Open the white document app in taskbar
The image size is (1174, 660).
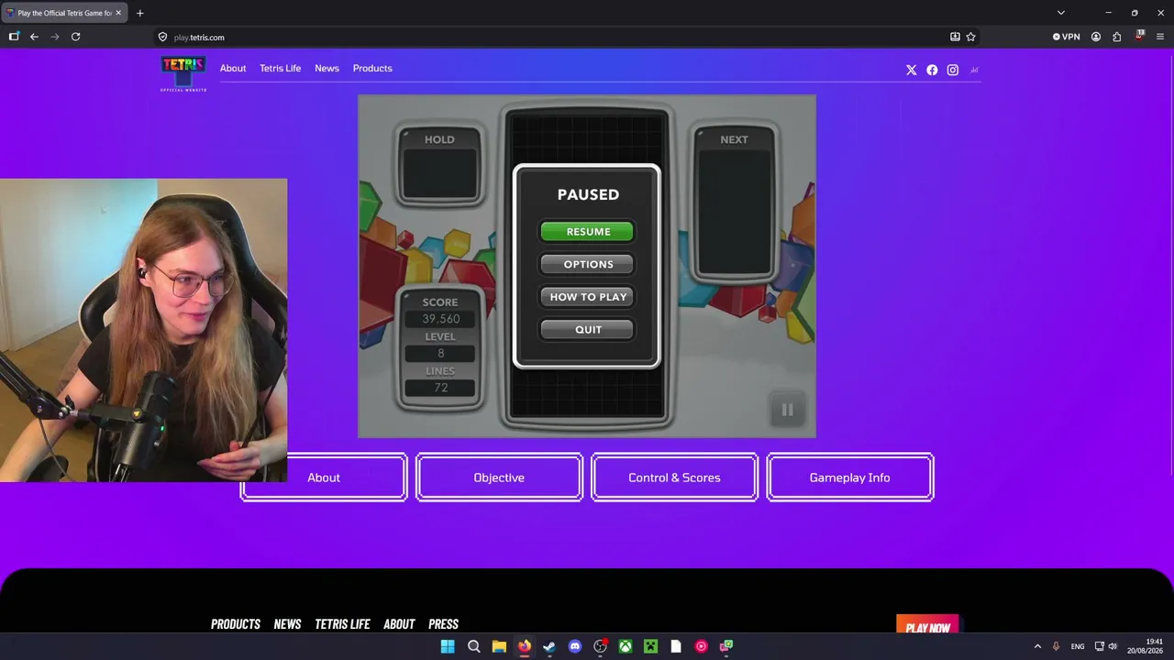point(676,646)
